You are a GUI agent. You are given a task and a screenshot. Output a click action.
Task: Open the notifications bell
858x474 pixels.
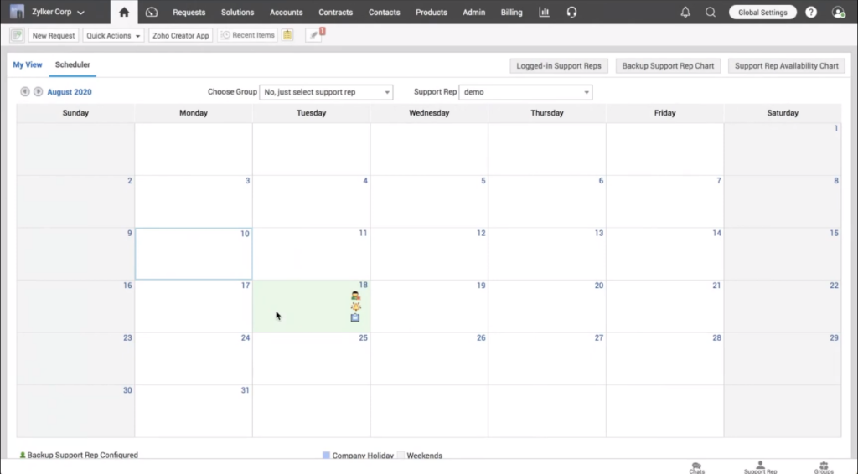tap(685, 13)
